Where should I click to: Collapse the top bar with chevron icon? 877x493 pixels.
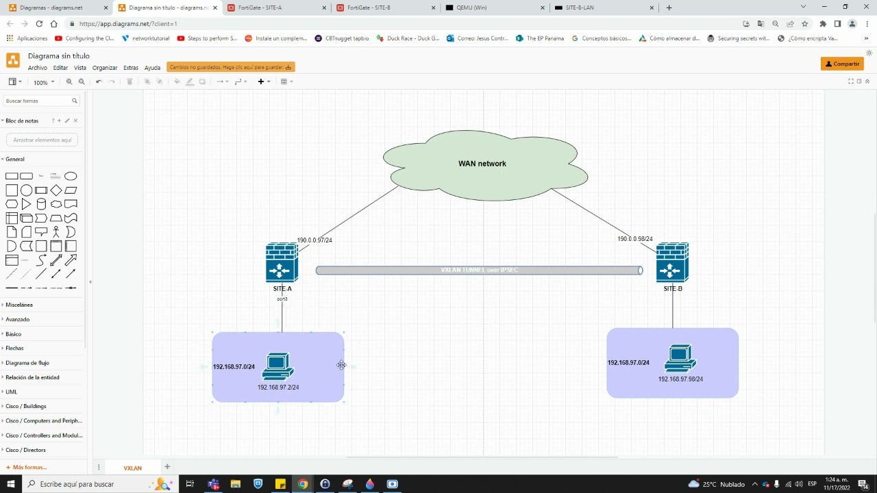(867, 81)
